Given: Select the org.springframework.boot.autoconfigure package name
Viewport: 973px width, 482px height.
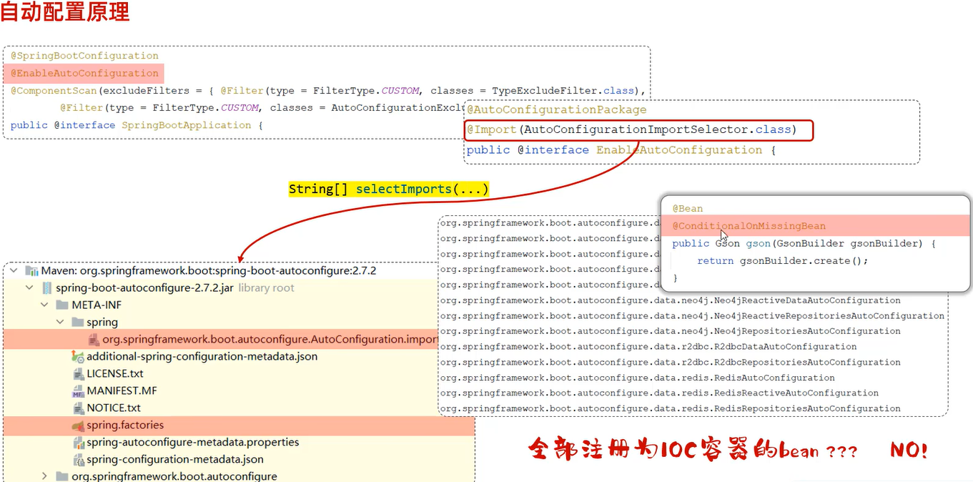Looking at the screenshot, I should [174, 476].
